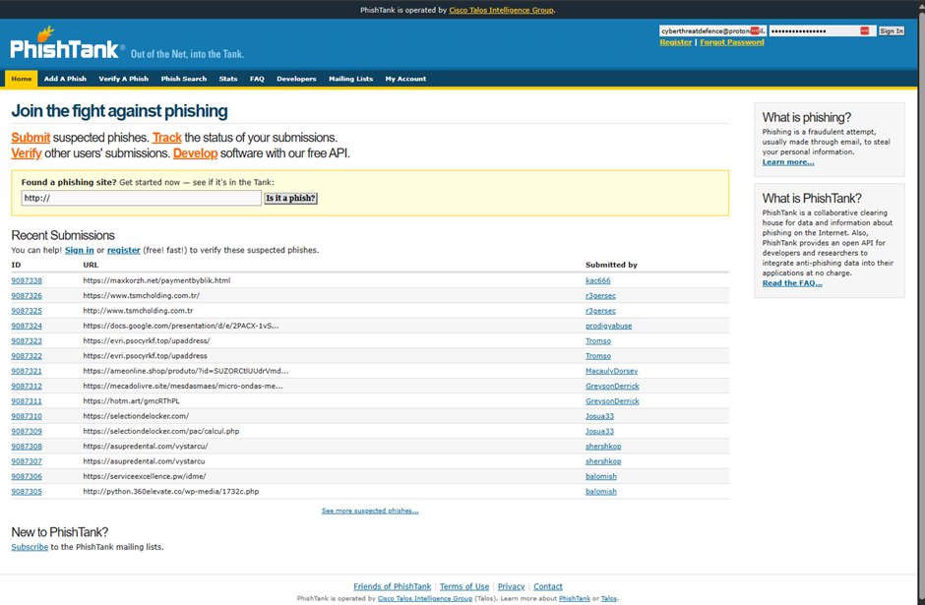This screenshot has height=605, width=925.
Task: Go to the My Account tab
Action: pyautogui.click(x=405, y=79)
